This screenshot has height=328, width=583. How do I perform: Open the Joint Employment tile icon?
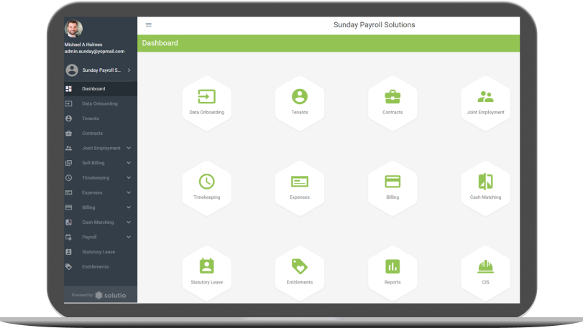485,97
